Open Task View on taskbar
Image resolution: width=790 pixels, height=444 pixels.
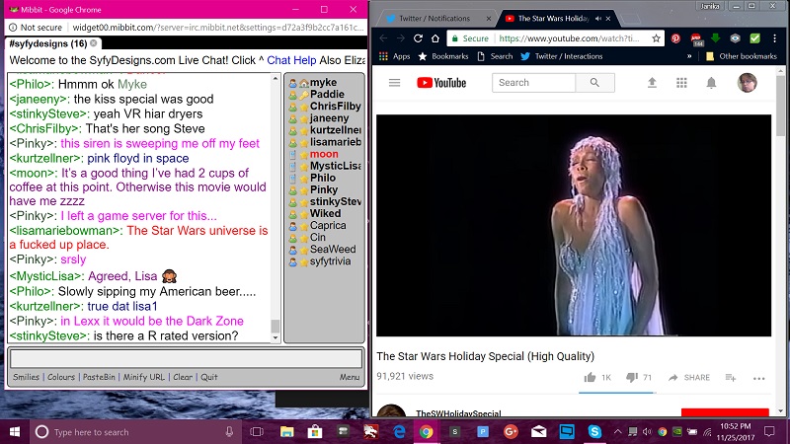click(x=257, y=432)
